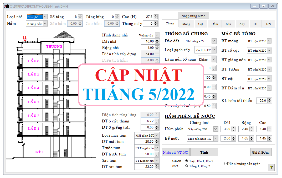Open the Loại nhà dropdown
This screenshot has height=178, width=282.
tap(45, 17)
